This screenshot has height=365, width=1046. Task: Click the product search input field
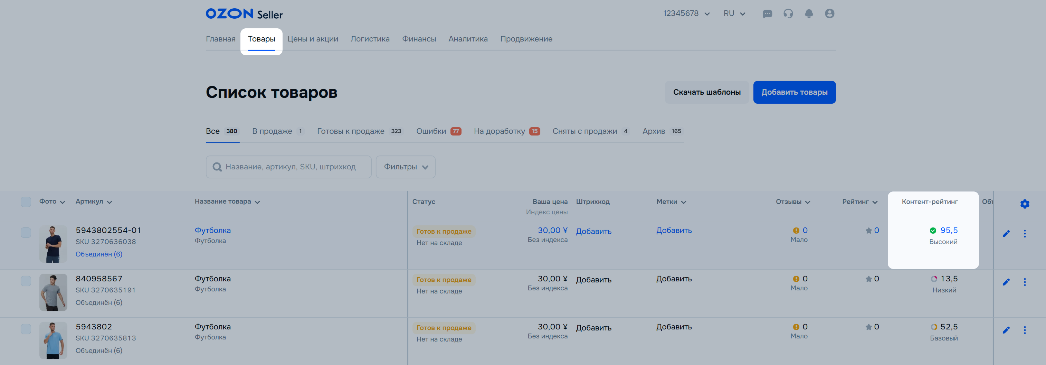(x=290, y=167)
